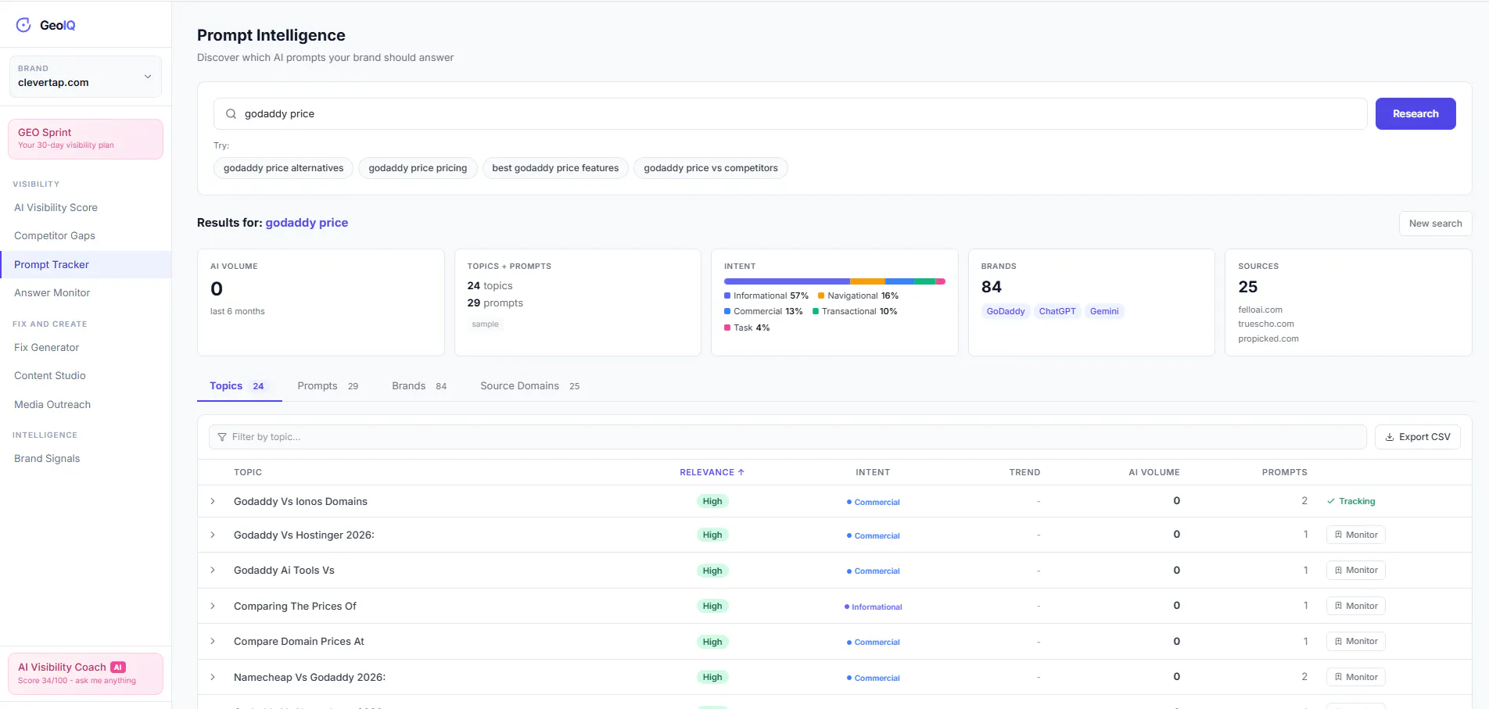The image size is (1489, 709).
Task: Switch to the Prompts tab
Action: (328, 386)
